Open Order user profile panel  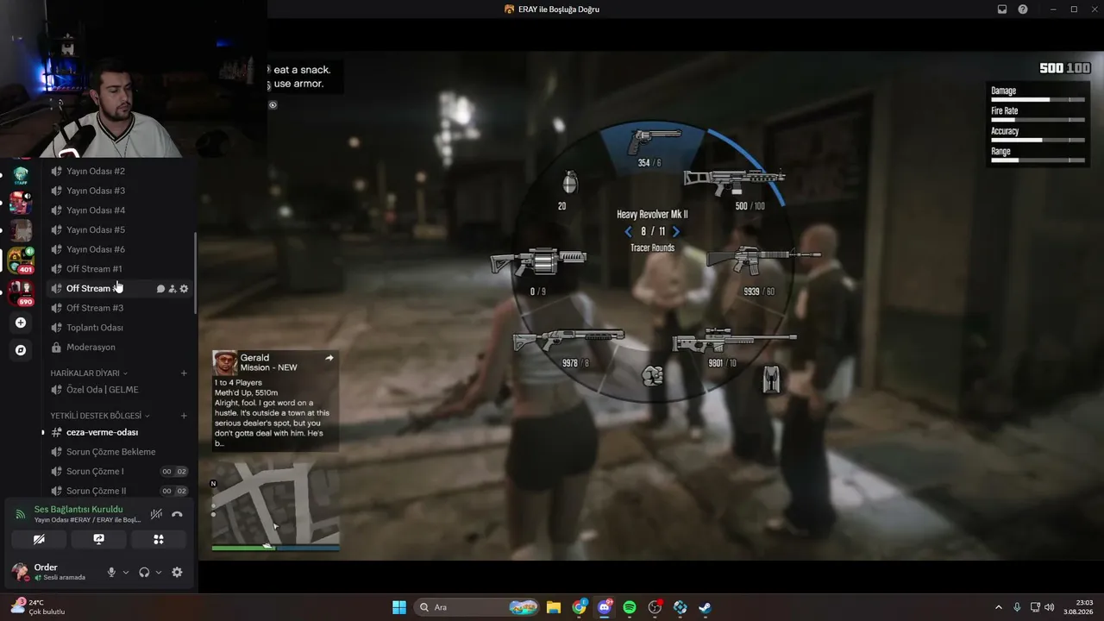click(53, 572)
